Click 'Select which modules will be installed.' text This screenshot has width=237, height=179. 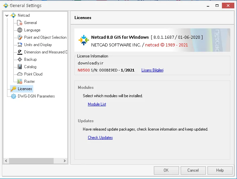[x=113, y=96]
